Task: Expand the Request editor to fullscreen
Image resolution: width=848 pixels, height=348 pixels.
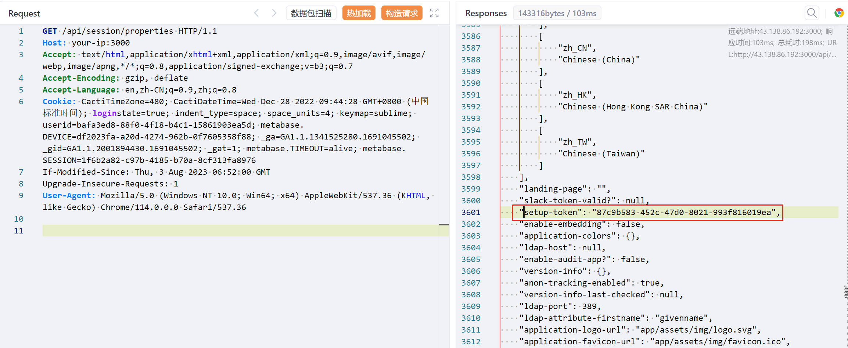Action: click(434, 13)
